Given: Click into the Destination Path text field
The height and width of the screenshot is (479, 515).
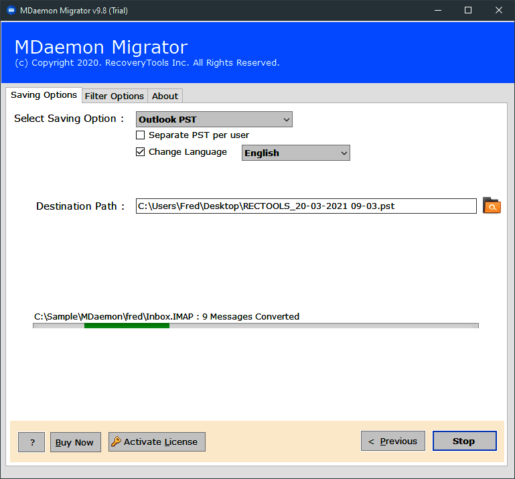Looking at the screenshot, I should pos(305,206).
